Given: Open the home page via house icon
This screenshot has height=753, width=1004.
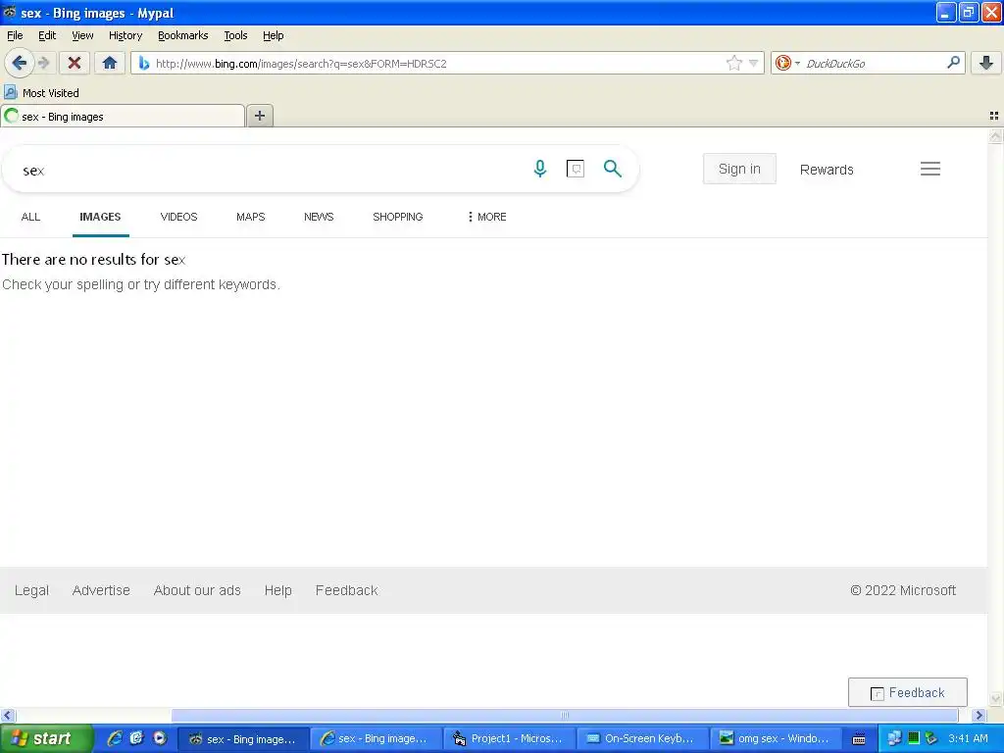Looking at the screenshot, I should coord(110,63).
